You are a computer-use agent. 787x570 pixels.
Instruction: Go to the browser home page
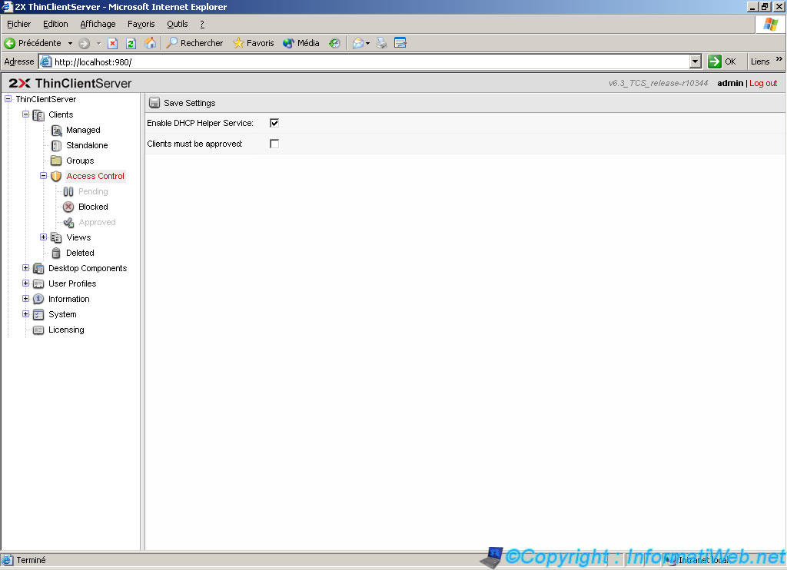pos(150,43)
